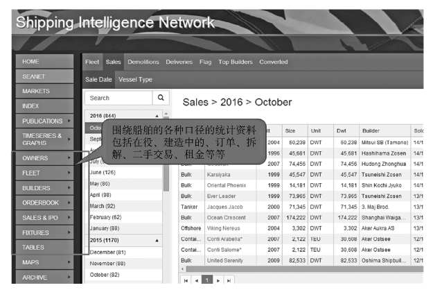Switch to the Flag tab

(x=206, y=62)
